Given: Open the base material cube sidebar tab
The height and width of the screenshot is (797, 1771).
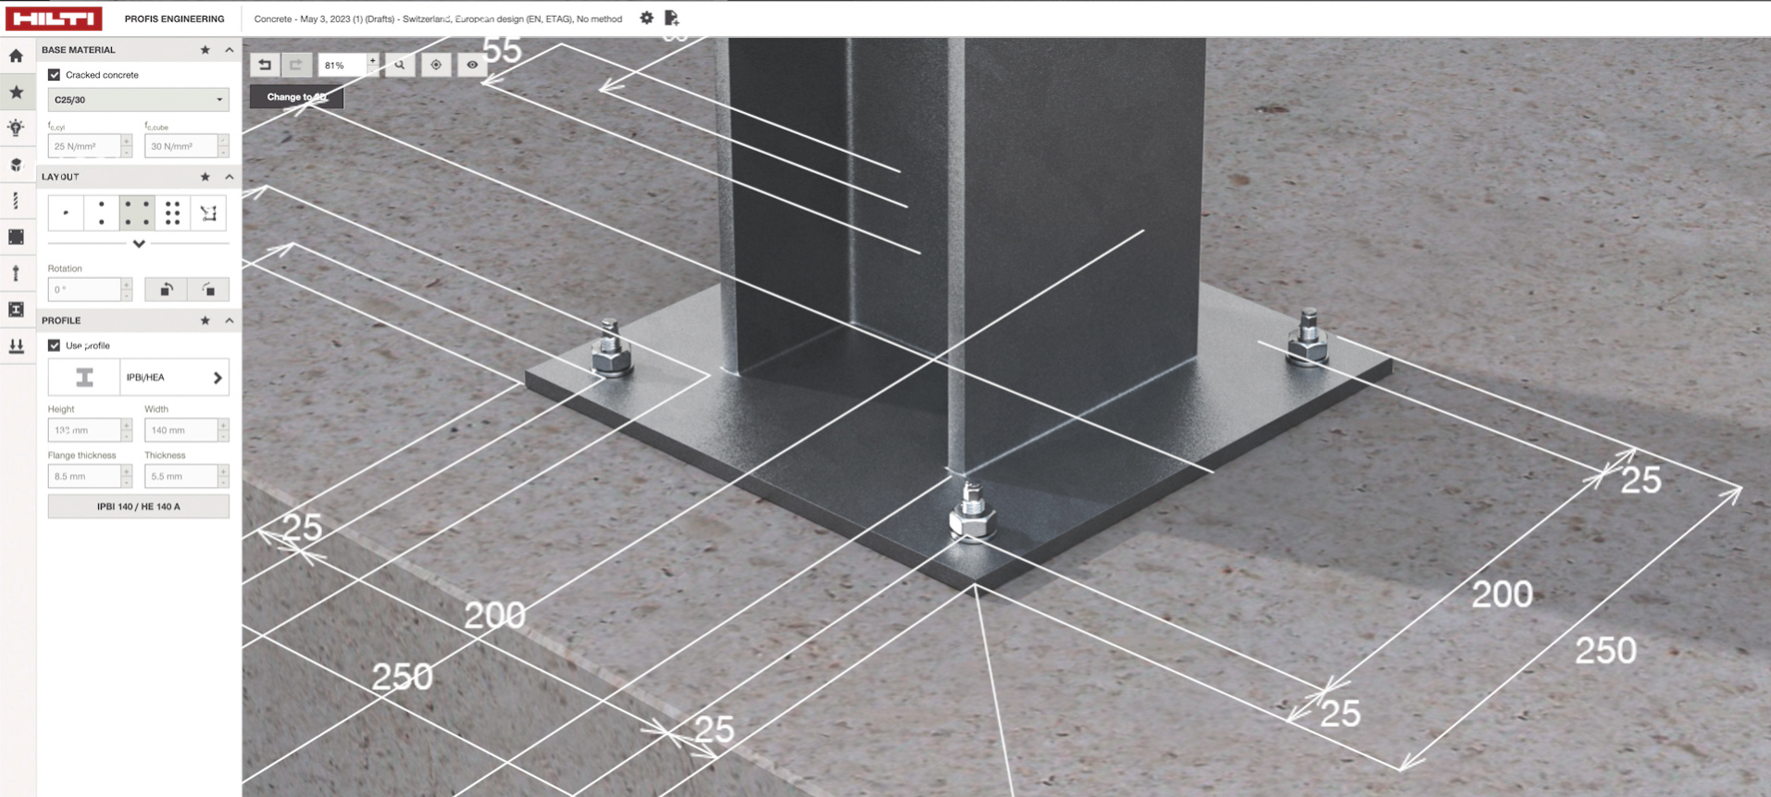Looking at the screenshot, I should (16, 165).
